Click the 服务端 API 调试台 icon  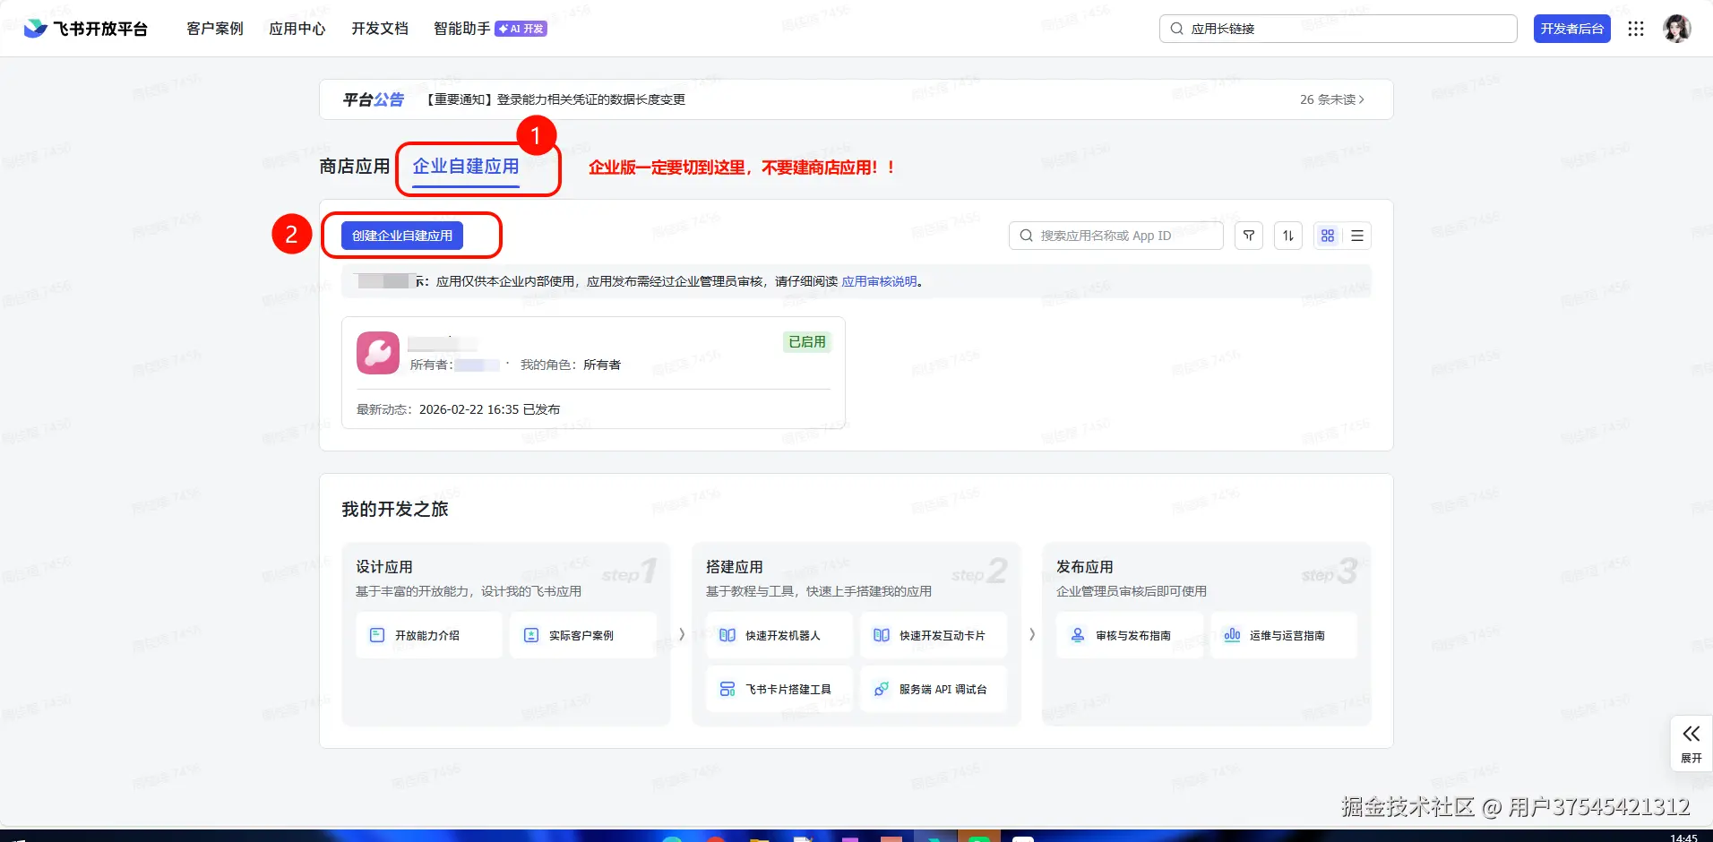pos(882,689)
